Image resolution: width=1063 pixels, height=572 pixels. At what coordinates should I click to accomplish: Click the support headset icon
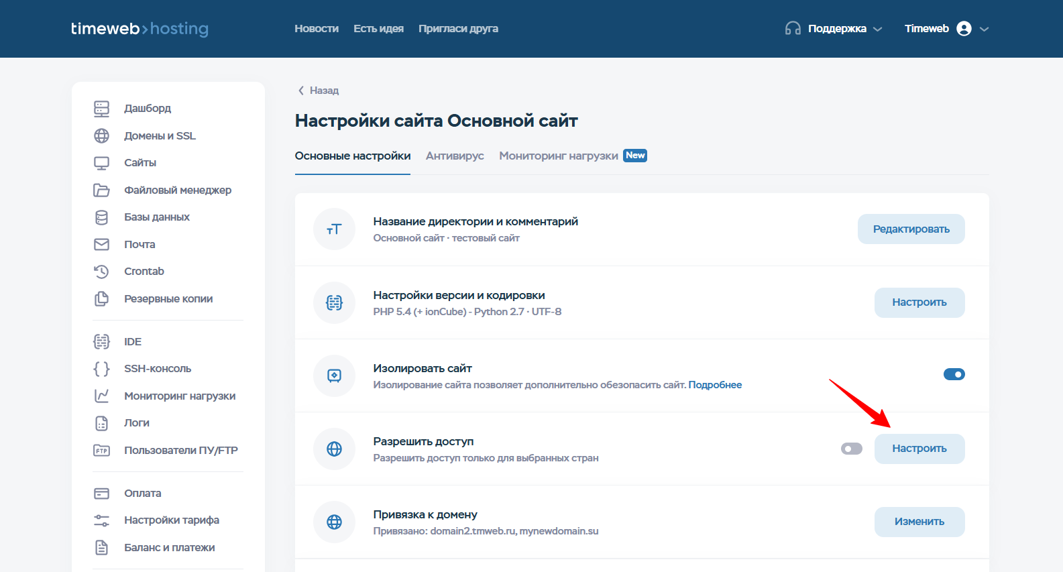[x=793, y=28]
